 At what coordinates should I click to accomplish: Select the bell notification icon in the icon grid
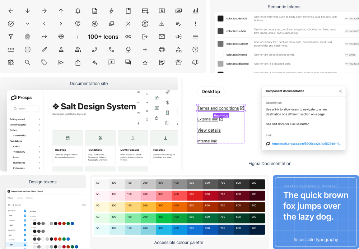(78, 10)
